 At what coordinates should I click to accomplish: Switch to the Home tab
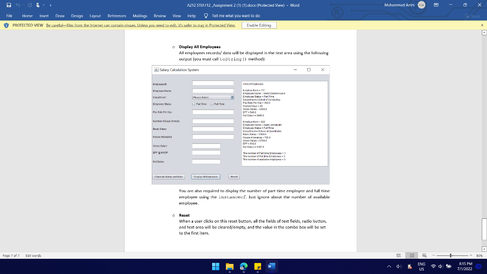point(27,16)
